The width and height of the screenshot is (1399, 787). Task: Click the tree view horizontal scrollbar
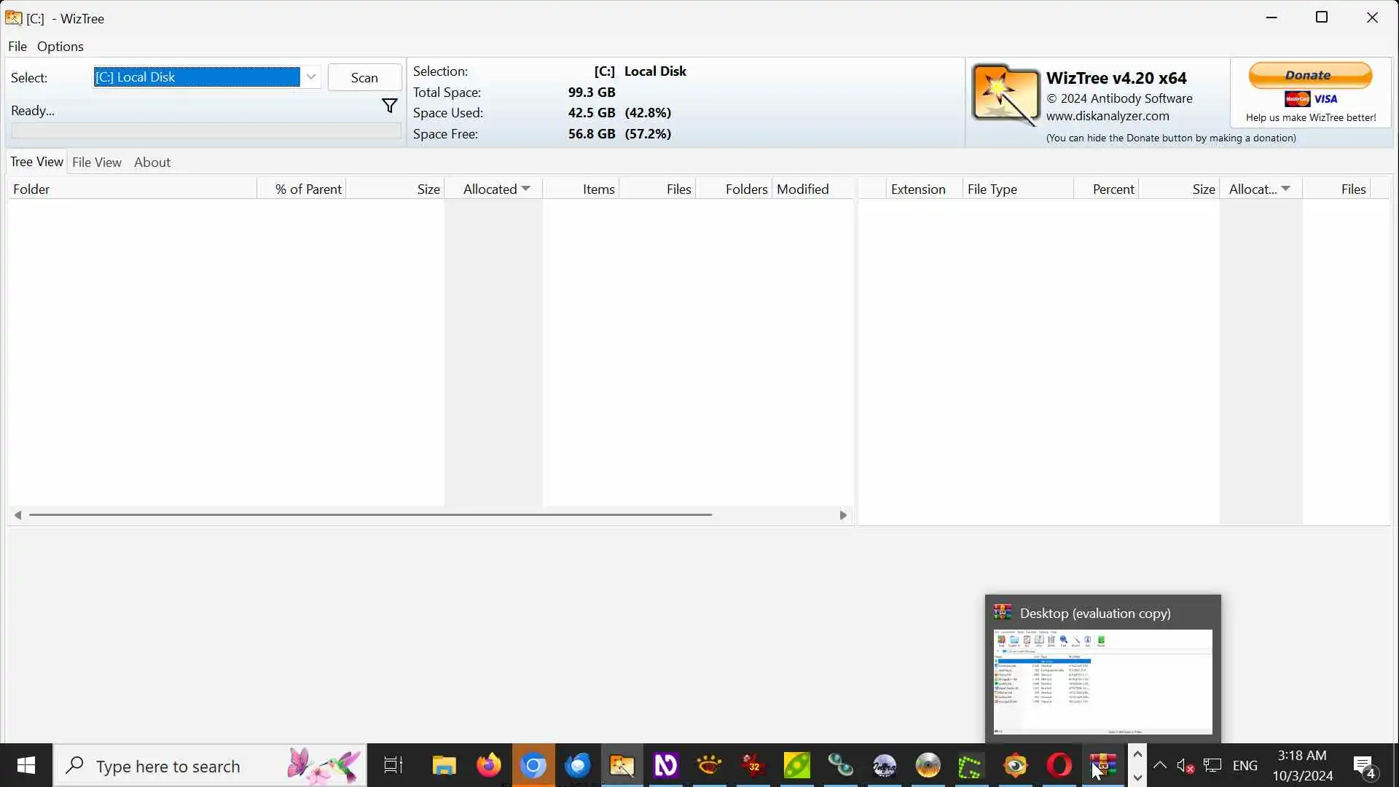(x=370, y=515)
